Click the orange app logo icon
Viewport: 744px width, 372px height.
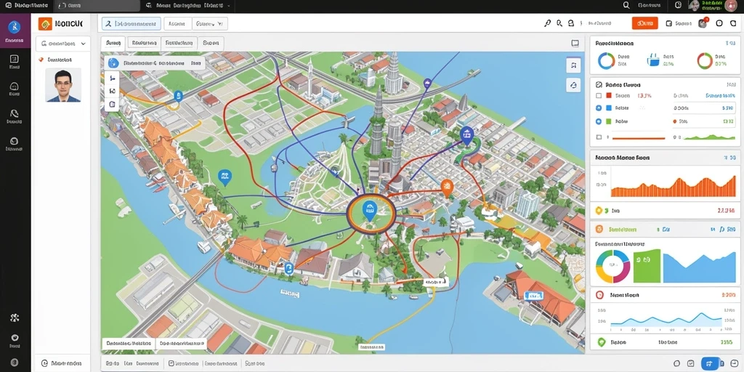(x=45, y=23)
